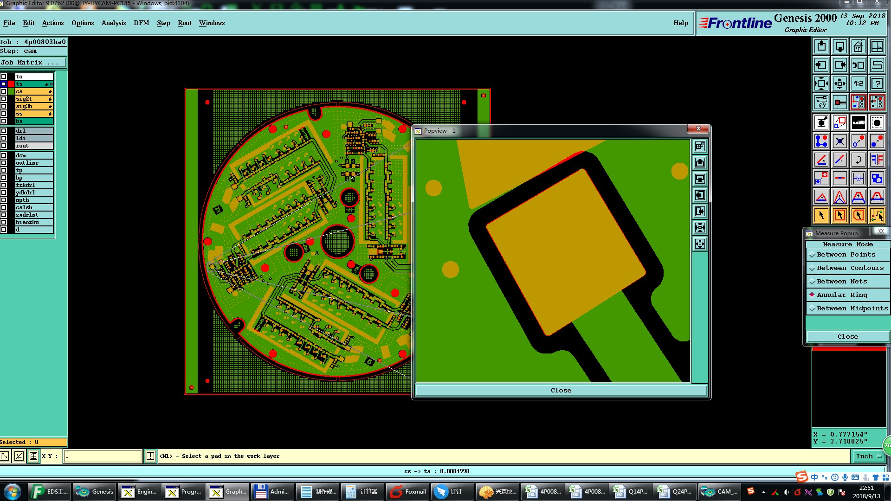This screenshot has width=891, height=501.
Task: Select Between Contours measure mode
Action: 847,268
